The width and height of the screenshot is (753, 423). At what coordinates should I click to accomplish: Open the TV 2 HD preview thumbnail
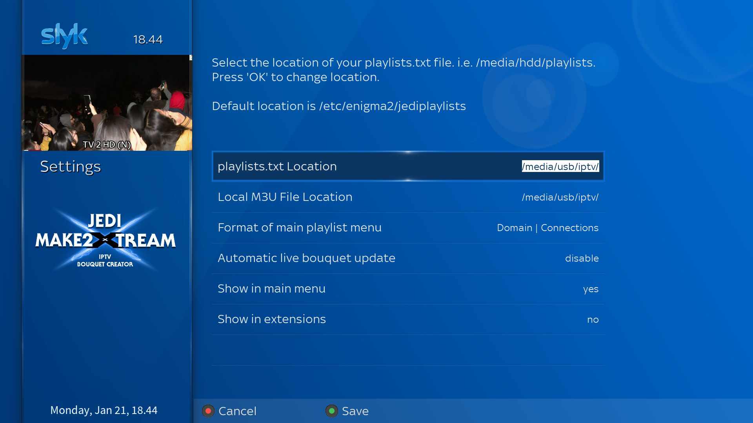107,103
